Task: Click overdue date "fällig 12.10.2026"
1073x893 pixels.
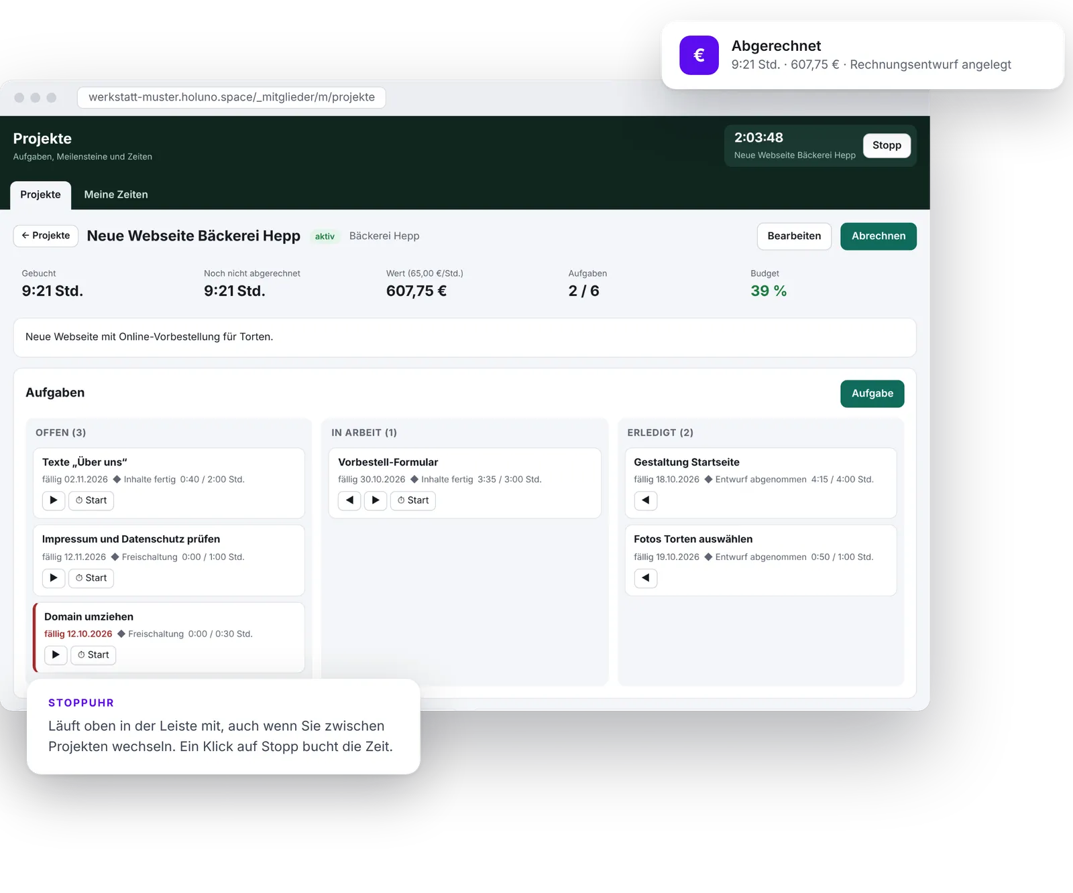Action: [x=78, y=634]
